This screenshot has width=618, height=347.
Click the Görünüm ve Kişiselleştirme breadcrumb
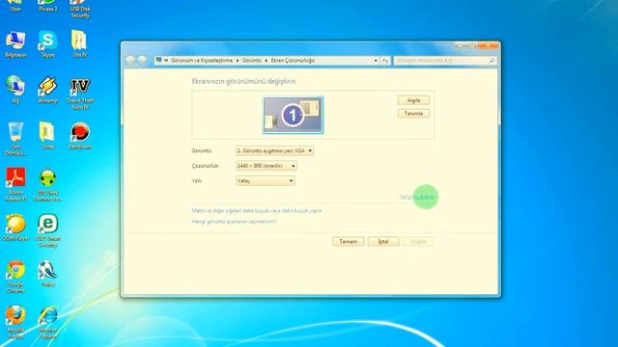click(x=202, y=61)
